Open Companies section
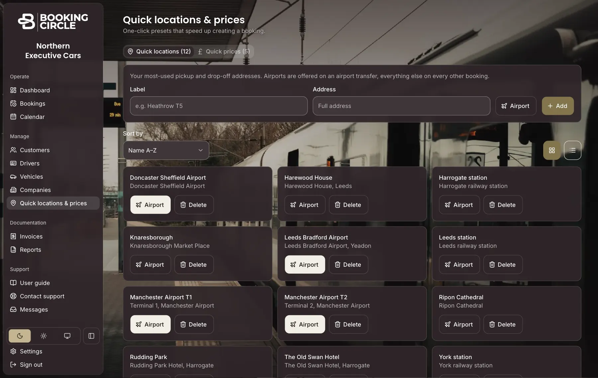 tap(53, 190)
